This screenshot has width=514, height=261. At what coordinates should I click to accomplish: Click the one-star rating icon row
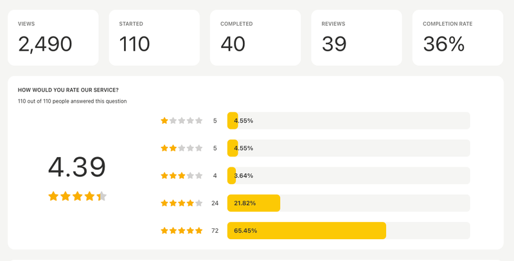coord(181,121)
